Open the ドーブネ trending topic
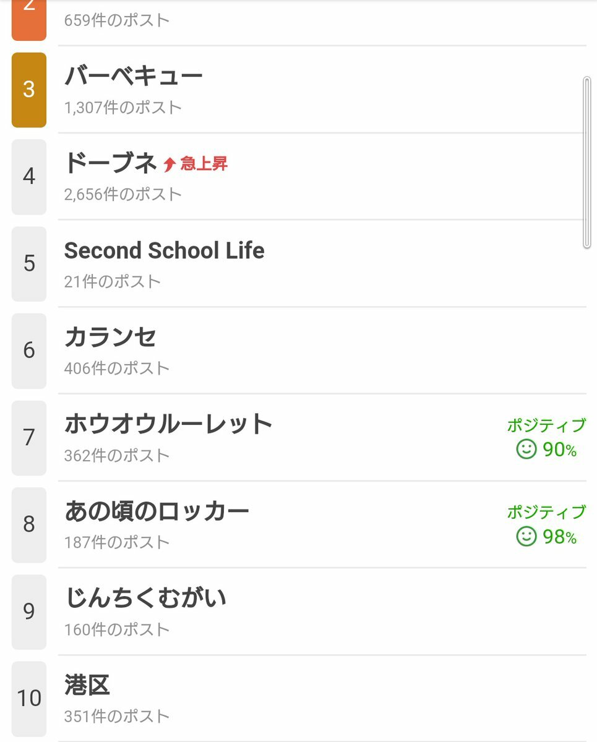Screen dimensions: 597x742 pos(322,177)
